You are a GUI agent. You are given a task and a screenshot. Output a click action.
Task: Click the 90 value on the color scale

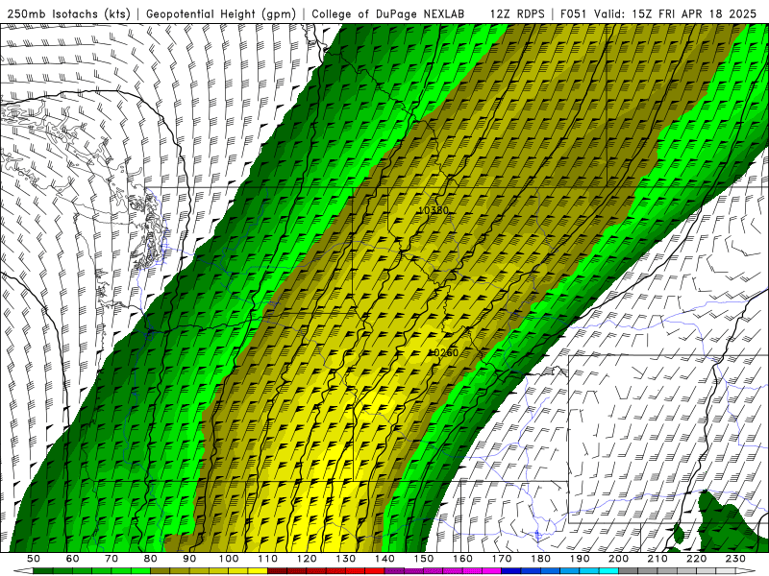click(x=189, y=559)
